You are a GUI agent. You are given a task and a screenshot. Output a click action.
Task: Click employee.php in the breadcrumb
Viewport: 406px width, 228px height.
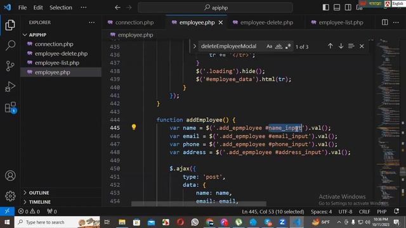(x=135, y=35)
